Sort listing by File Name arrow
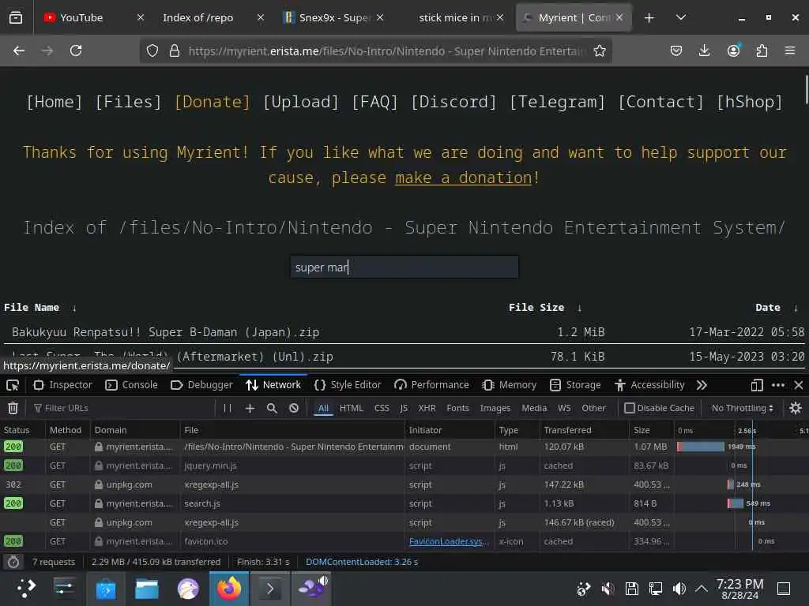Screen dimensions: 809x606 click(74, 309)
